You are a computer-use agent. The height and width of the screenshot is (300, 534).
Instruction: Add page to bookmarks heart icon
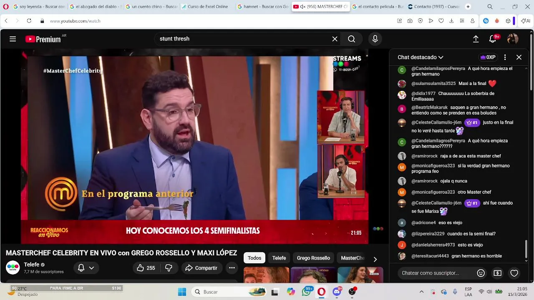(441, 21)
